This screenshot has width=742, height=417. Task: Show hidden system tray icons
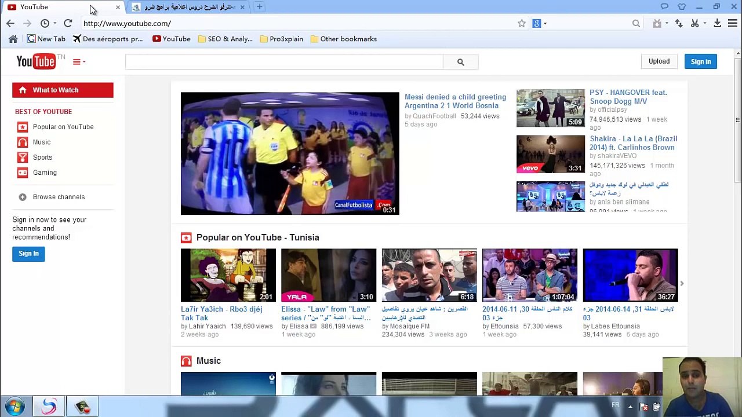630,407
